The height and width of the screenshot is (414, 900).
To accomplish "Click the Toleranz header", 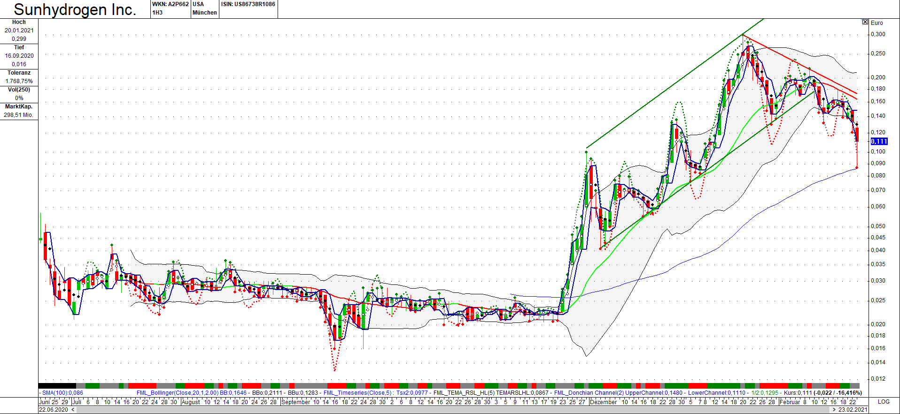I will pyautogui.click(x=19, y=73).
